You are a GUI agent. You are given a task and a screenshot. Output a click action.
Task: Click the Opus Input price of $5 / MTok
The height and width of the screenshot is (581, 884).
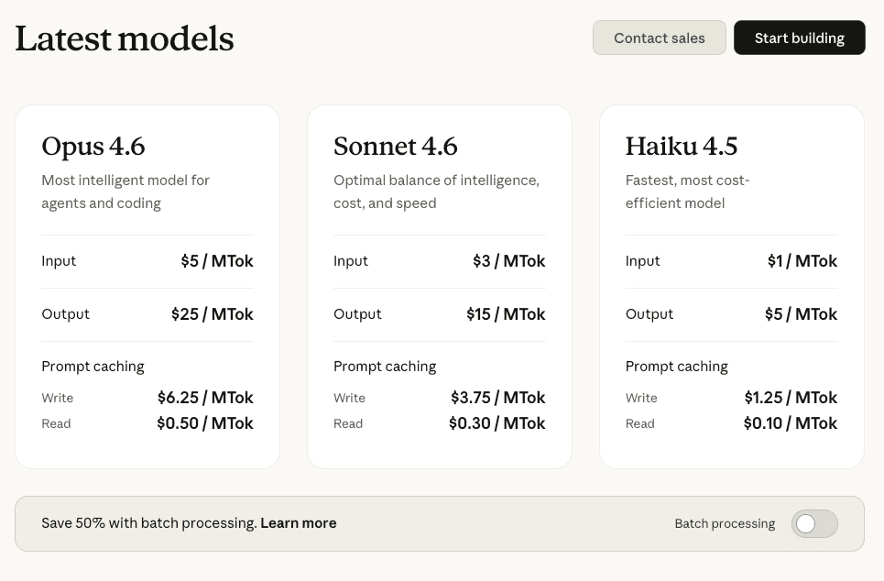217,261
